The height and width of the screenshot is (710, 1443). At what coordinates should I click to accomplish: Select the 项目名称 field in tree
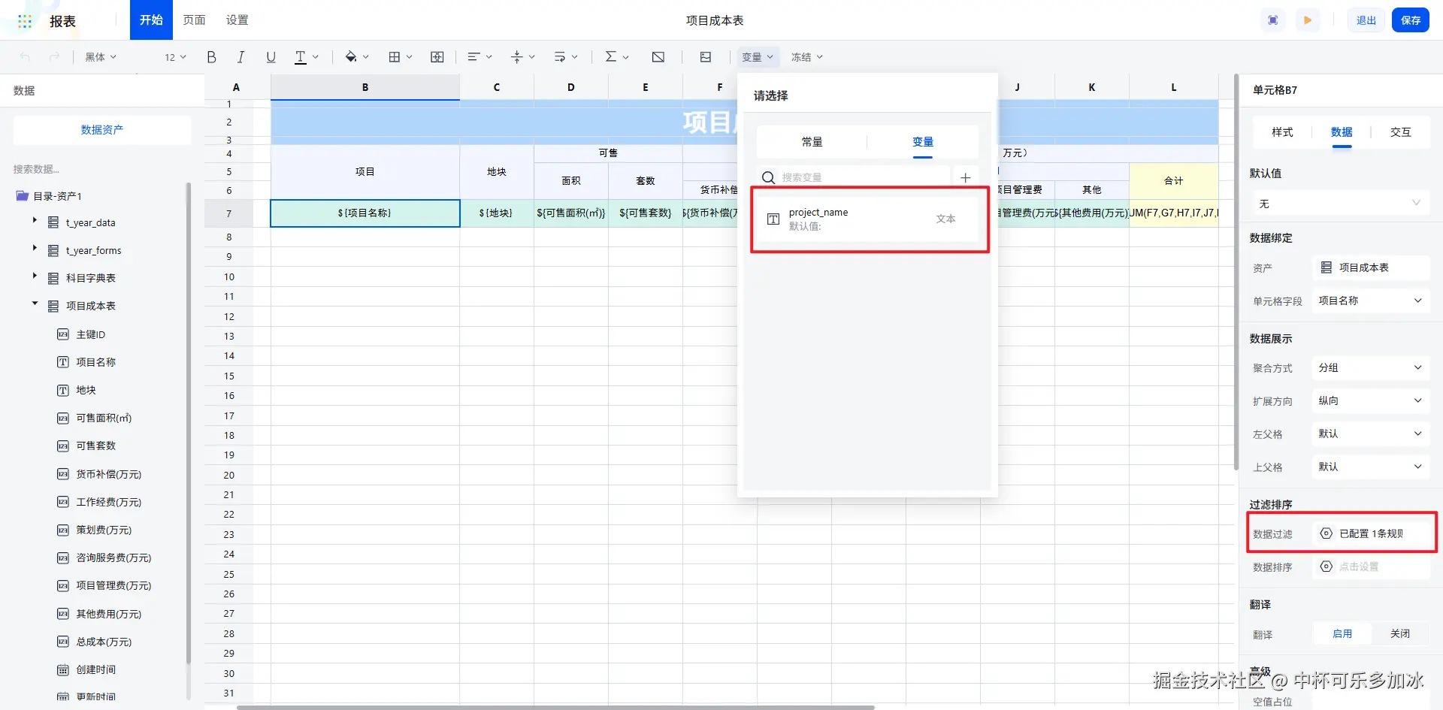[95, 362]
